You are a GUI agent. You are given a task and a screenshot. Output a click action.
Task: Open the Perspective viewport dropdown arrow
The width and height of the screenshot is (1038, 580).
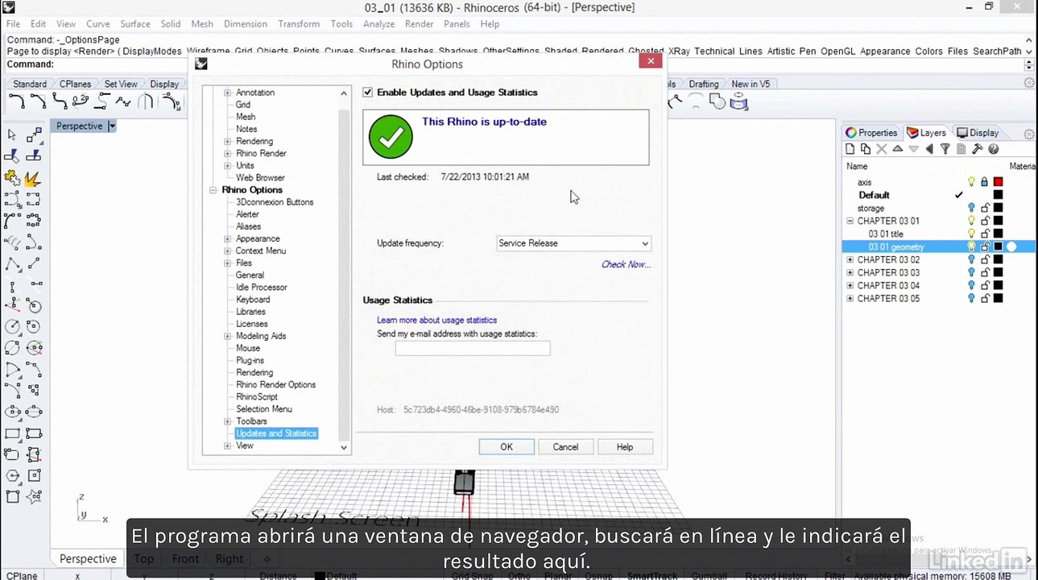(x=112, y=126)
